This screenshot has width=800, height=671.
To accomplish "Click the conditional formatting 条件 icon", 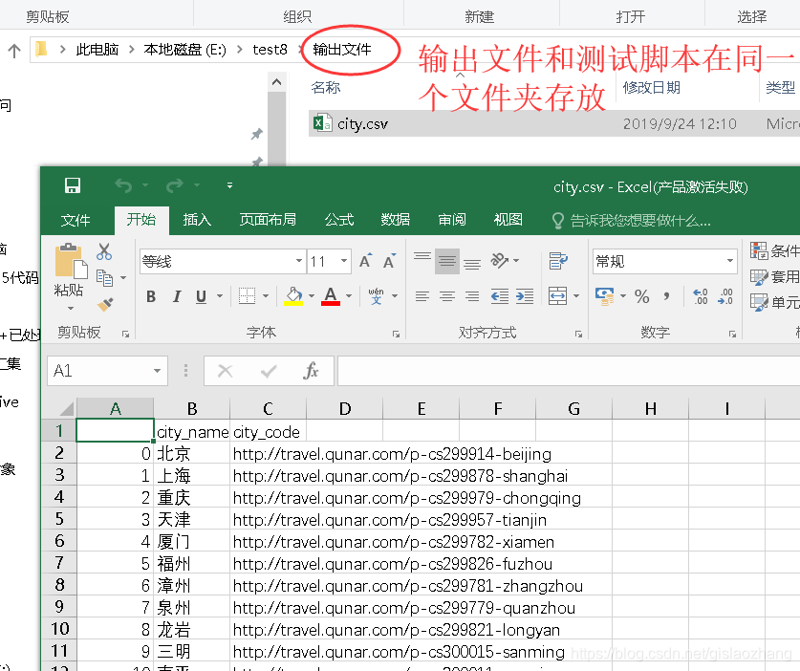I will coord(759,250).
